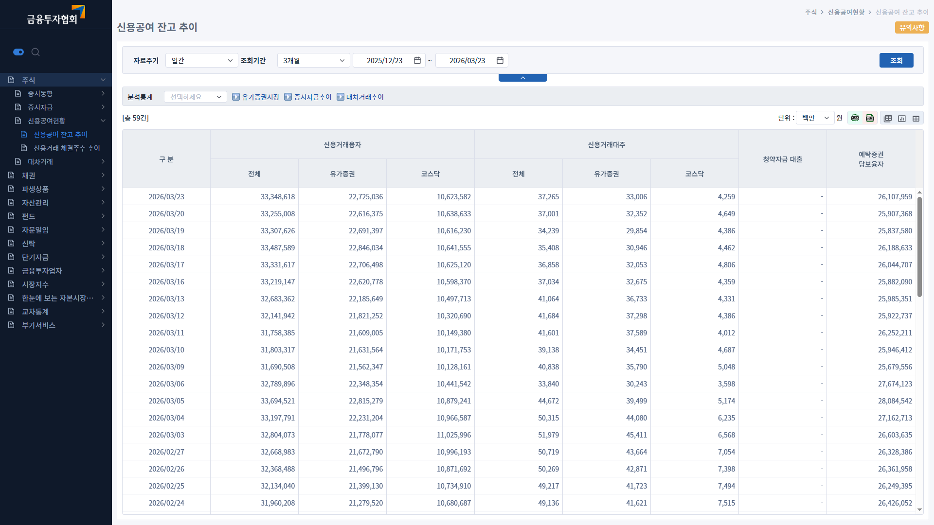Collapse the search filter panel arrow
The width and height of the screenshot is (934, 525).
(x=522, y=78)
